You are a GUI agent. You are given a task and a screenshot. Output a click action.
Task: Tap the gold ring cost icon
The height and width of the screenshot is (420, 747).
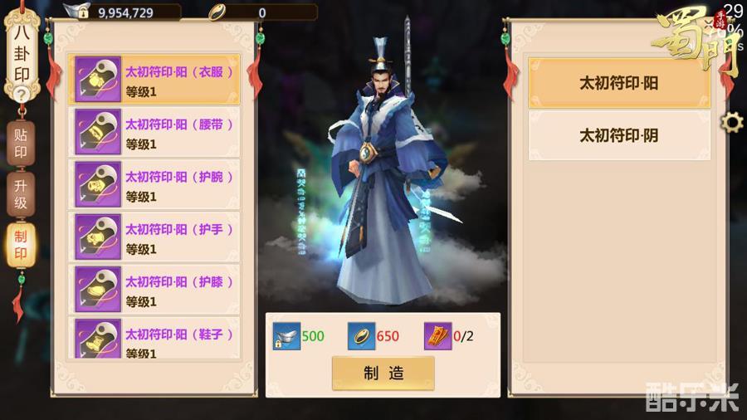tap(362, 336)
